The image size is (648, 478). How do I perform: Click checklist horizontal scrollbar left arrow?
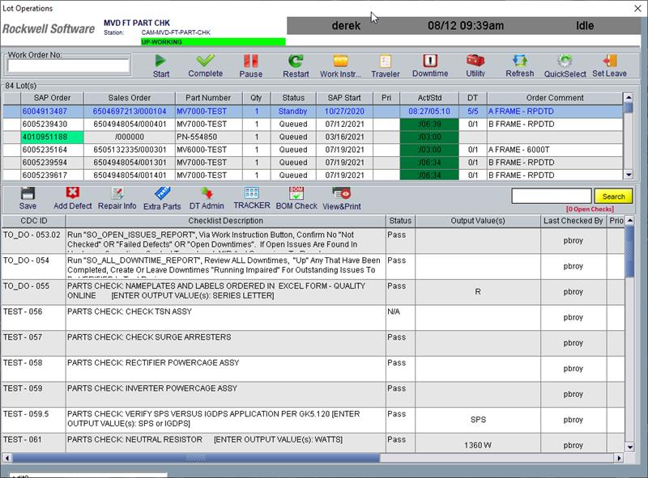coord(7,458)
